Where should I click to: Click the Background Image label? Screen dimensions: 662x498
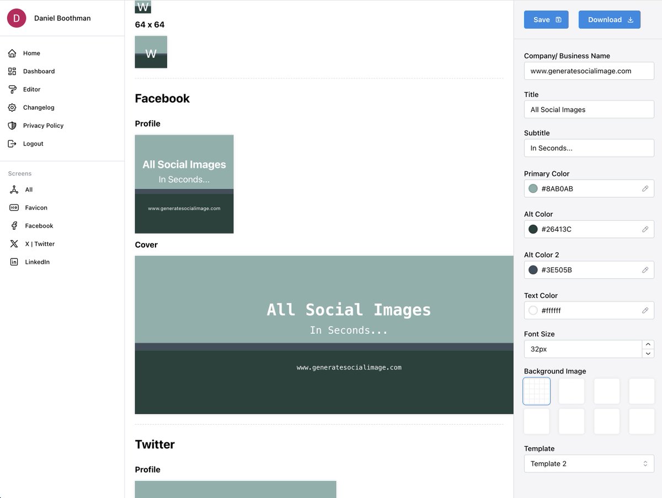pyautogui.click(x=555, y=371)
